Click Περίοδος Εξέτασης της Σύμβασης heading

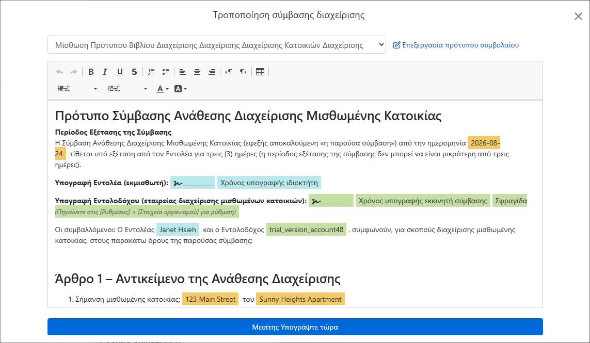pyautogui.click(x=113, y=133)
